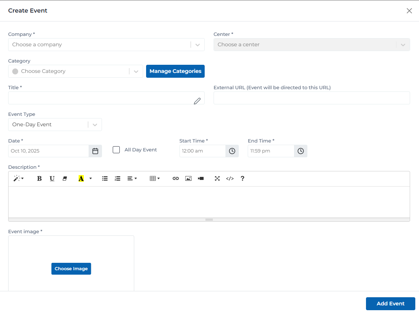
Task: Insert a picture into the description
Action: coord(188,178)
